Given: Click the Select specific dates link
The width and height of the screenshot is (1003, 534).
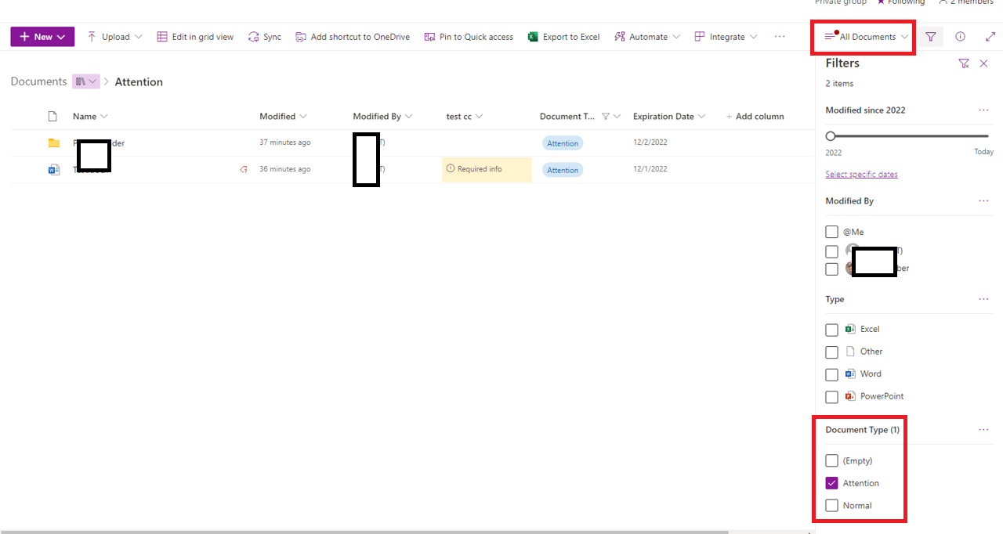Looking at the screenshot, I should [x=861, y=175].
